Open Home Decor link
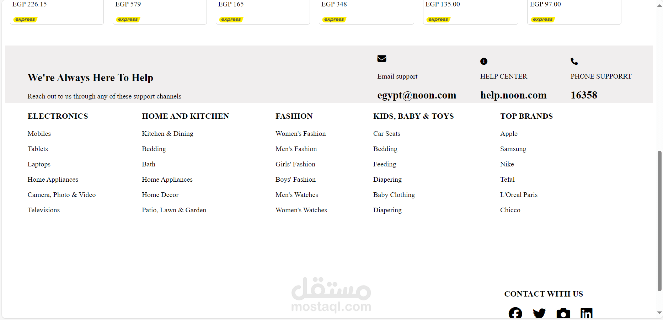The height and width of the screenshot is (320, 663). (160, 195)
